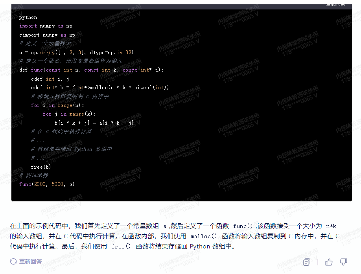Click the comment '# 将结果存储回 Python 数组中'

coord(72,149)
